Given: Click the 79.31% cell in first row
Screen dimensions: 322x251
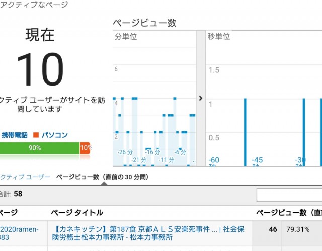Looking at the screenshot, I should (x=298, y=229).
